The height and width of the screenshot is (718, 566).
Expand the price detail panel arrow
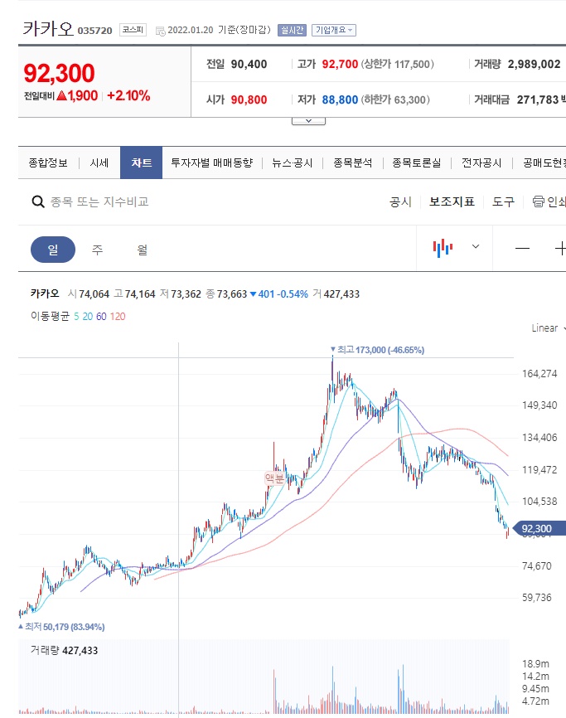[x=308, y=121]
